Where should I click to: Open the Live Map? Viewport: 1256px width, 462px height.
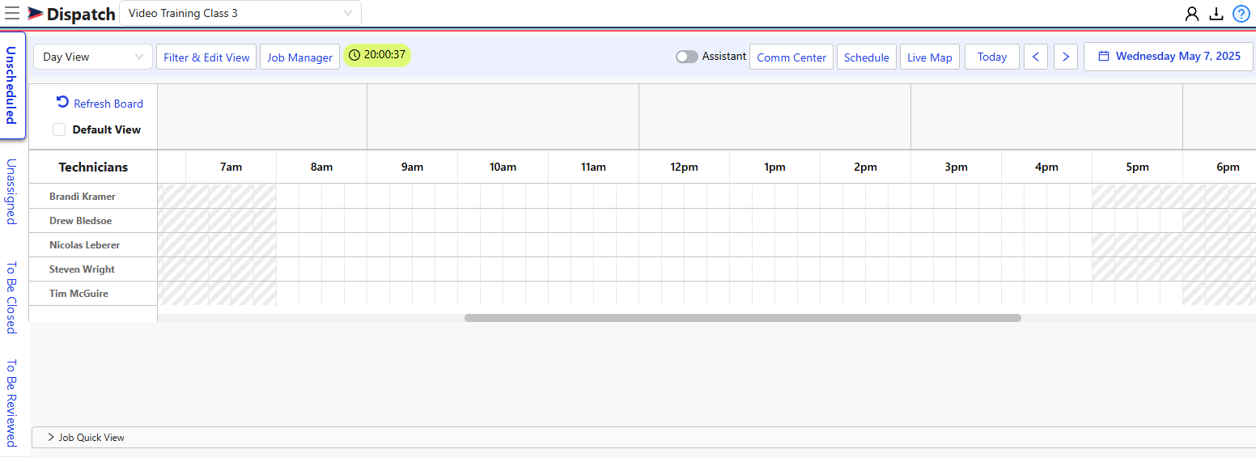coord(930,57)
